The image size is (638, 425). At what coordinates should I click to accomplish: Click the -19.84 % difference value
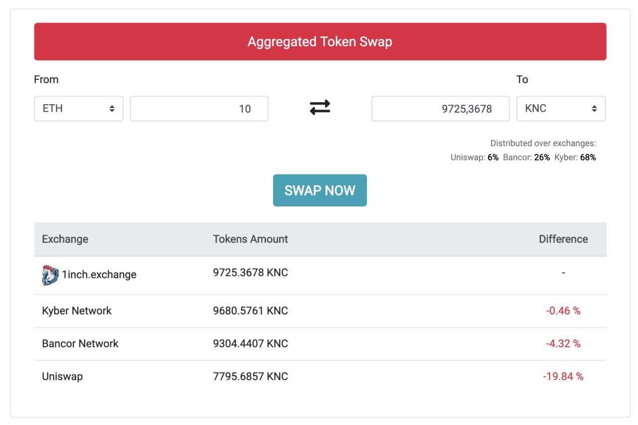(563, 377)
